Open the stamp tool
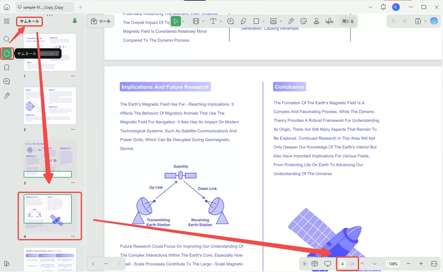 click(316, 21)
